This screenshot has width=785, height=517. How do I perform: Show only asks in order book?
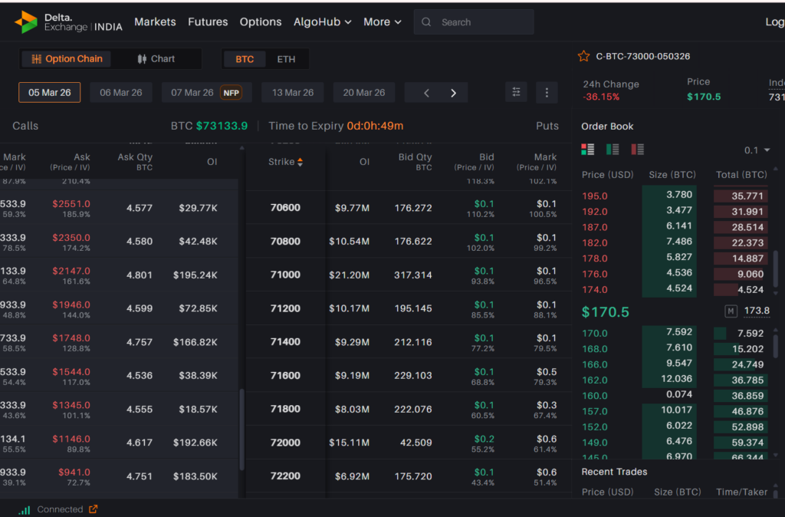coord(637,150)
